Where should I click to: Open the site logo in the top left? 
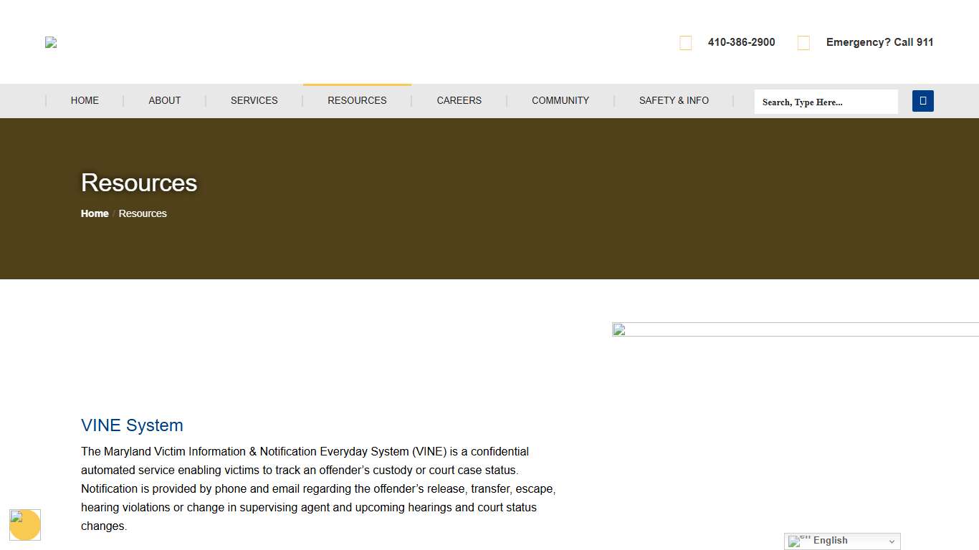[50, 42]
